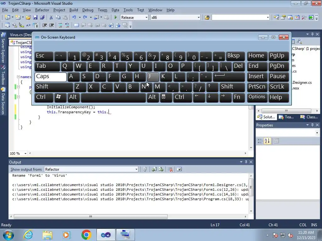Click the Find in Files binoculars icon
Screen dimensions: 322x241
[x=207, y=18]
